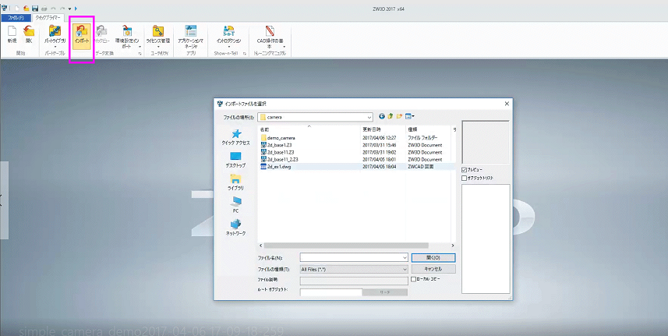Click the up-one-level folder icon in dialog
Screen dimensions: 668x336
tap(391, 116)
